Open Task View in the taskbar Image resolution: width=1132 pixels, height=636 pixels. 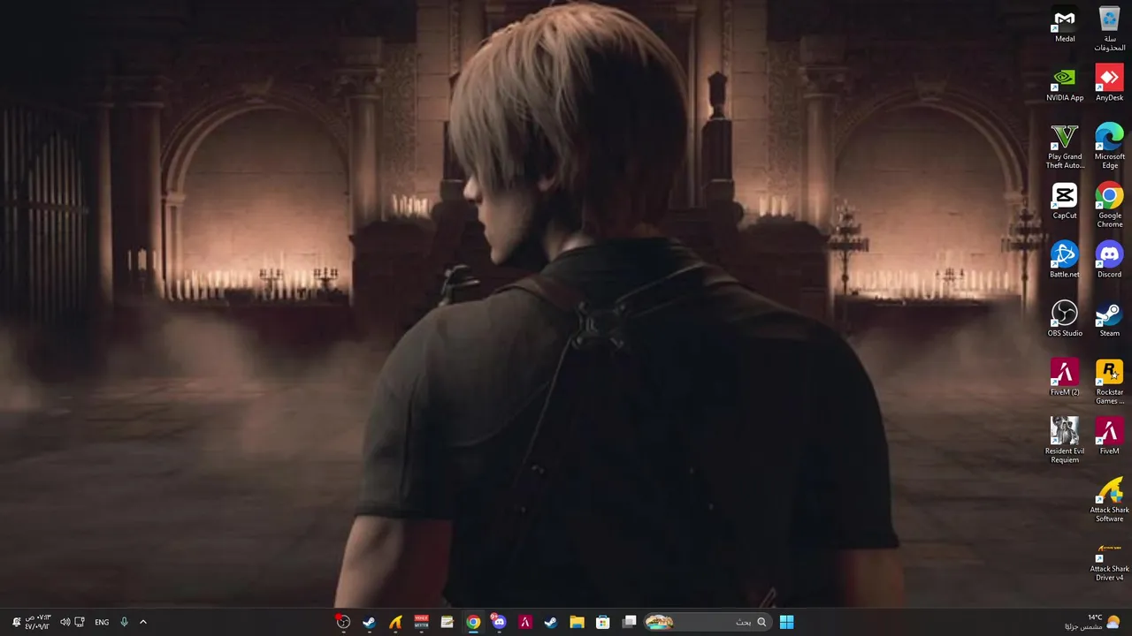[629, 622]
